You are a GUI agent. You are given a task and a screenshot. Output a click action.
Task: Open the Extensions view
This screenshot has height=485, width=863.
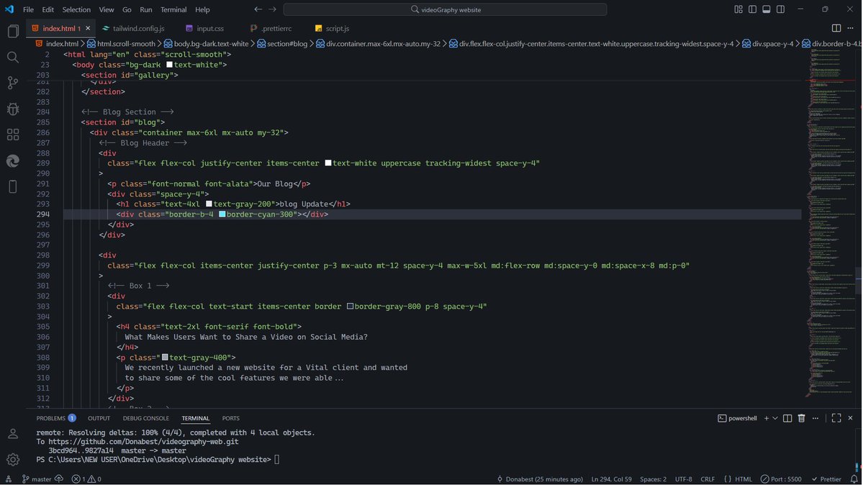(12, 135)
